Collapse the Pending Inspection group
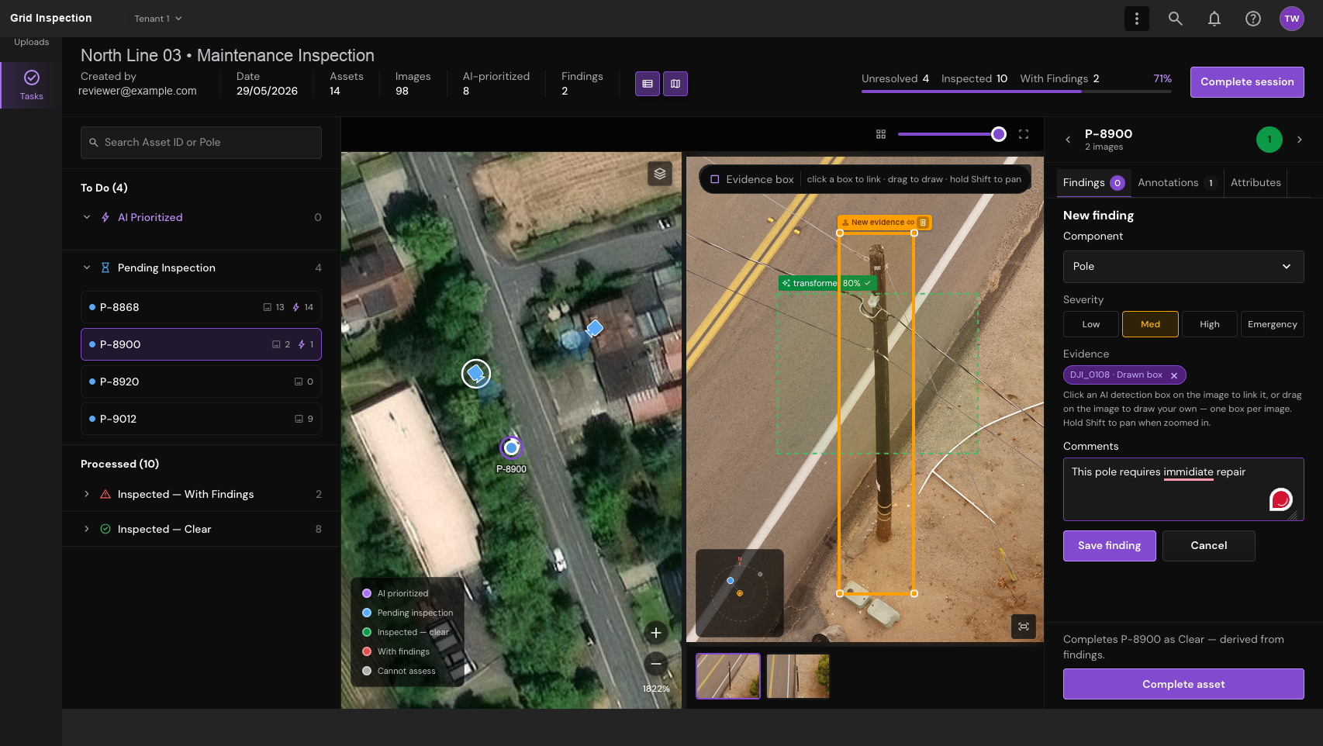 point(87,268)
